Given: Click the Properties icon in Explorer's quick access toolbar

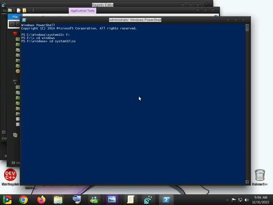Looking at the screenshot, I should pyautogui.click(x=19, y=11).
